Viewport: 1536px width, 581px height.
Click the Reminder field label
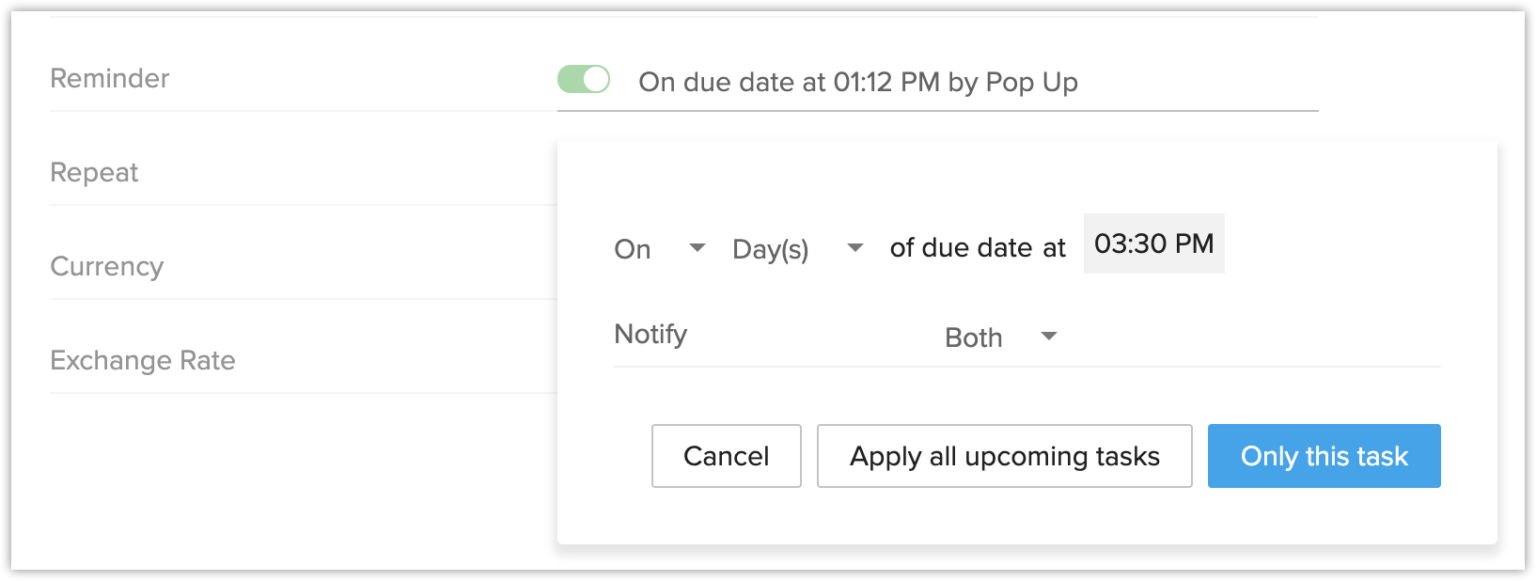point(110,79)
